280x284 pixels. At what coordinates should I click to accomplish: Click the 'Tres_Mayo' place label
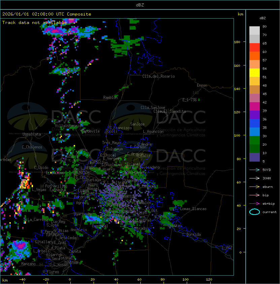(111, 143)
